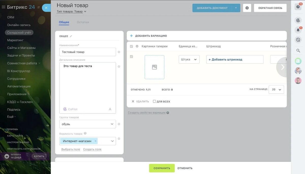The width and height of the screenshot is (305, 174).
Task: Click the Сохранить button
Action: coord(162,168)
